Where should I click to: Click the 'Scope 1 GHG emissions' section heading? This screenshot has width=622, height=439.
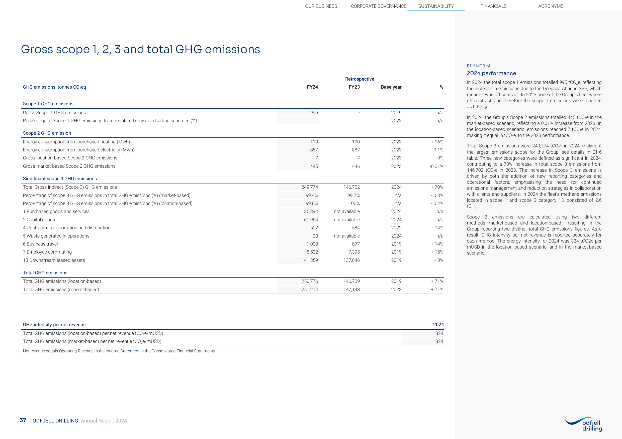[x=48, y=104]
